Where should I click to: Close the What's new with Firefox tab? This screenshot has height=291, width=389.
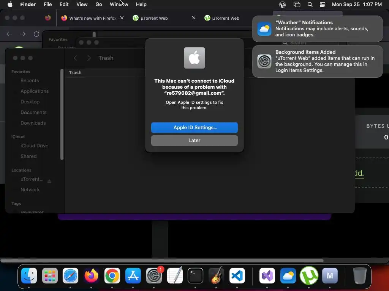122,18
